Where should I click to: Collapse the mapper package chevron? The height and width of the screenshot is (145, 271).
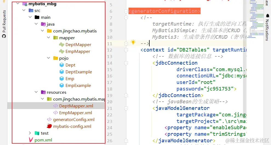coord(49,38)
